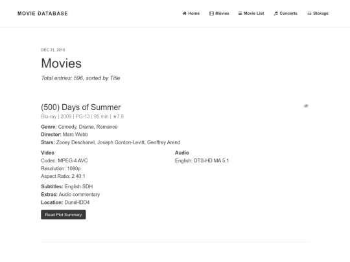Click the house icon beside Home

[x=184, y=14]
